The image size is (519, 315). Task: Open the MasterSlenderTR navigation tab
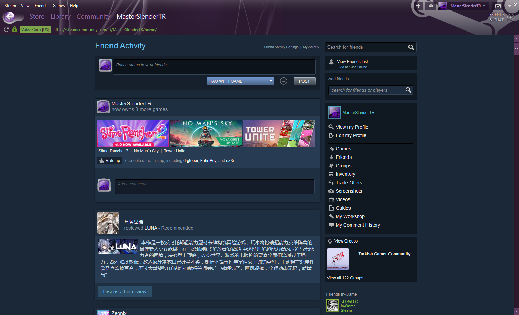click(x=141, y=16)
